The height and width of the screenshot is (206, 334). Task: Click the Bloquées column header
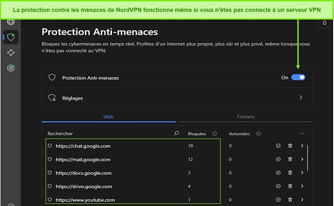click(x=197, y=134)
